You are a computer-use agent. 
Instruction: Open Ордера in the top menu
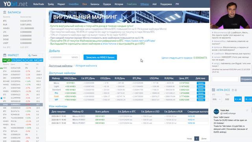point(107,4)
